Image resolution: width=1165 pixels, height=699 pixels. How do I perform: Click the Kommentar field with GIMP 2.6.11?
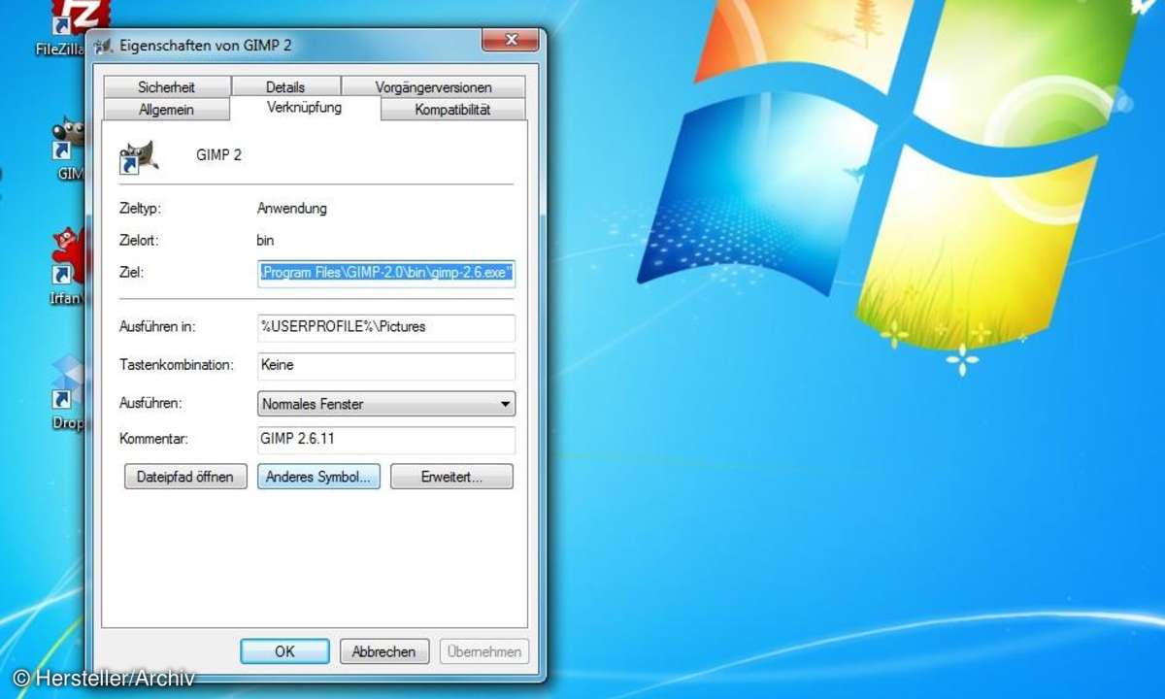coord(386,439)
